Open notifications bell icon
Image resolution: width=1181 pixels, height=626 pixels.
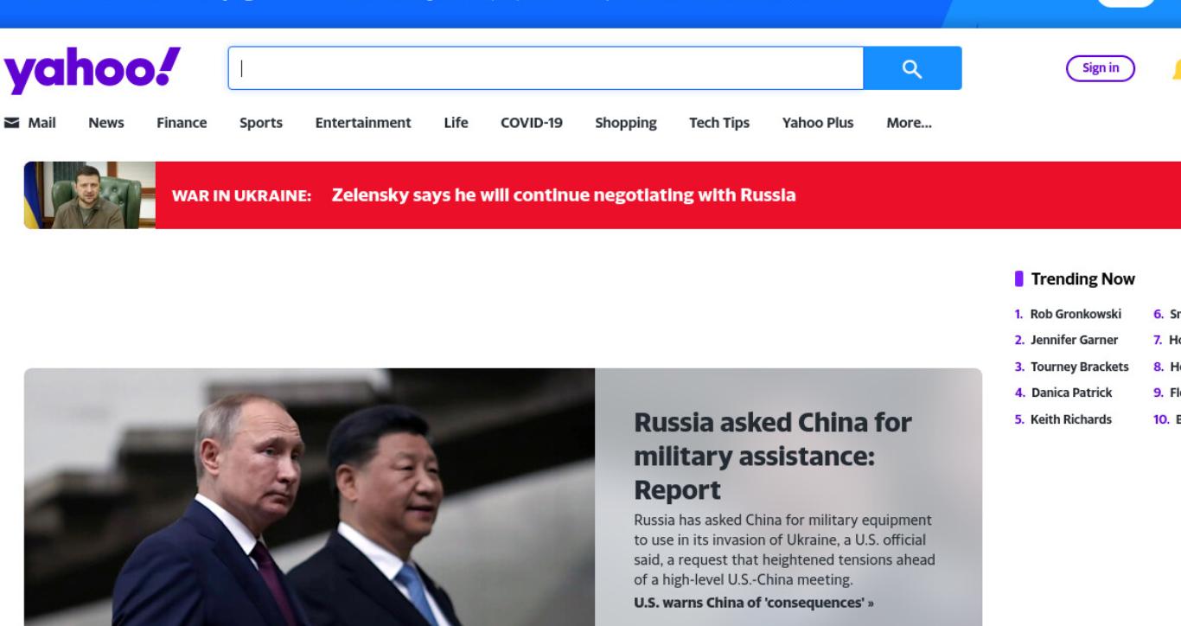click(1177, 68)
